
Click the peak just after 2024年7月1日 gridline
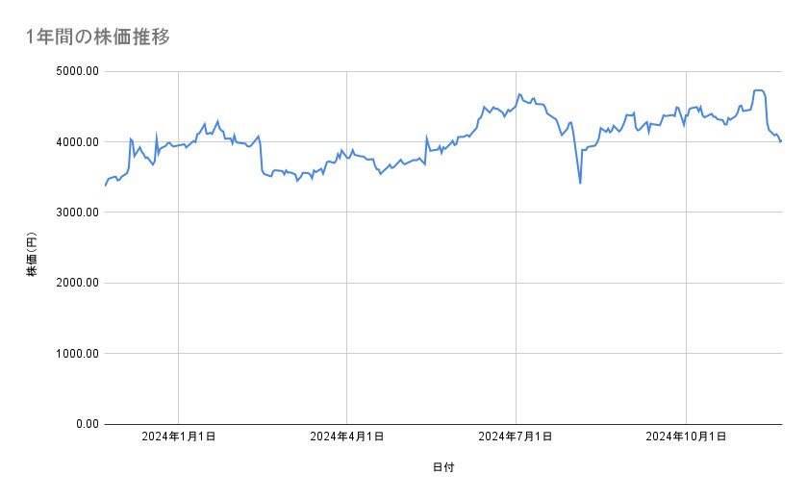(519, 94)
